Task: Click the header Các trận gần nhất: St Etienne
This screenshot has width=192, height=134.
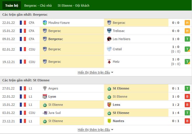Action: tap(26, 80)
